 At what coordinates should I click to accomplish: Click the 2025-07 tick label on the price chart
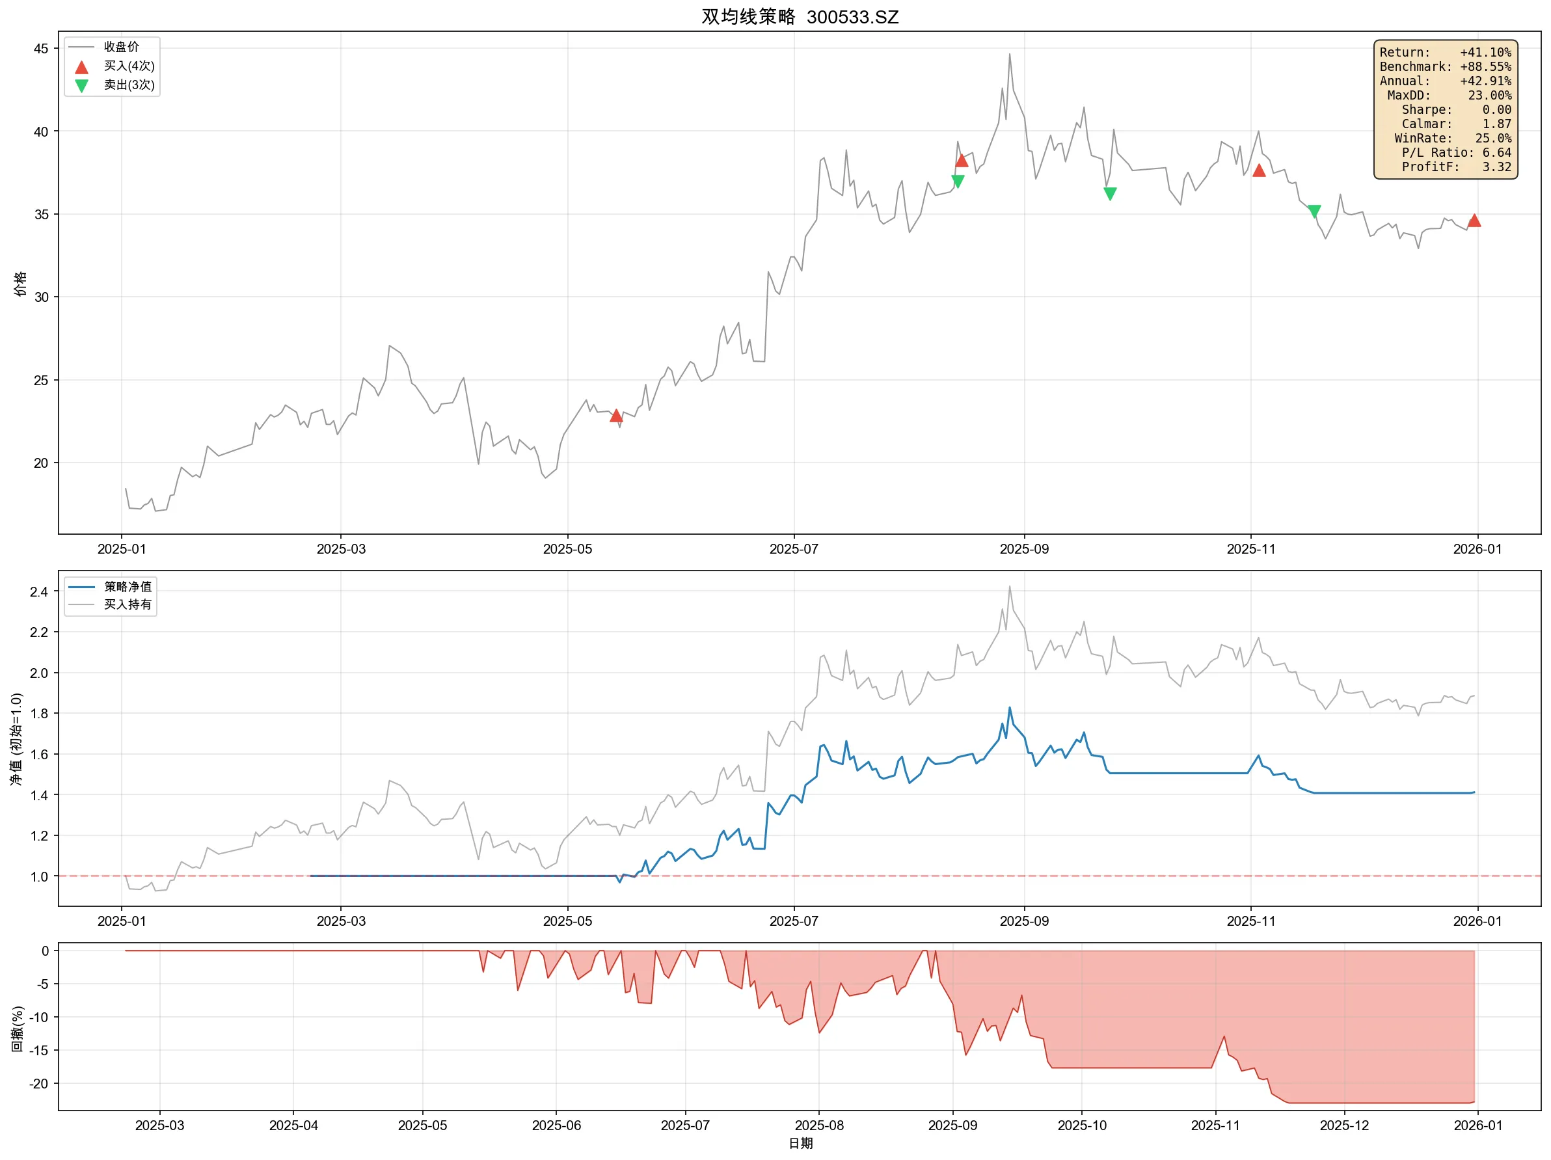tap(793, 549)
